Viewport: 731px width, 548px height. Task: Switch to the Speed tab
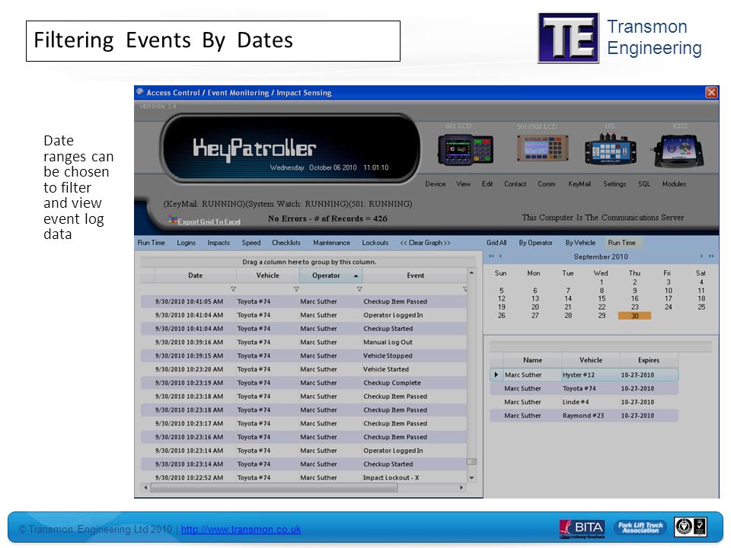pyautogui.click(x=251, y=243)
